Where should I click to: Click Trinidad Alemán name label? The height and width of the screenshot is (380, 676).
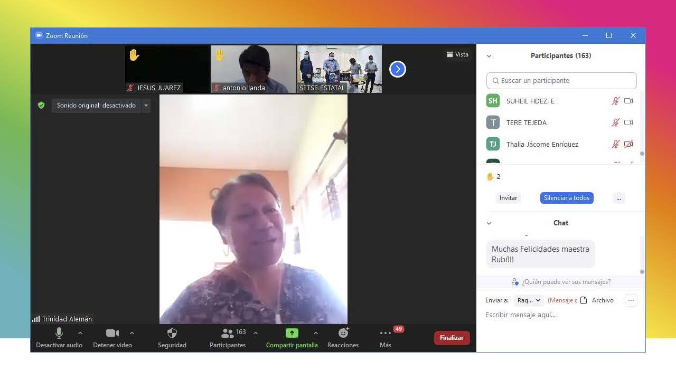pyautogui.click(x=67, y=319)
